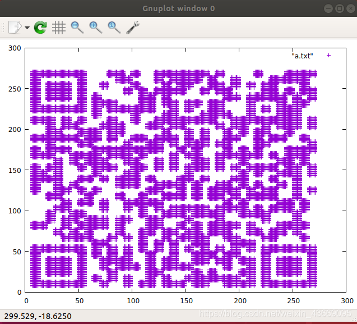Click the toolbar drag handle grip
The width and height of the screenshot is (357, 324).
coord(3,28)
